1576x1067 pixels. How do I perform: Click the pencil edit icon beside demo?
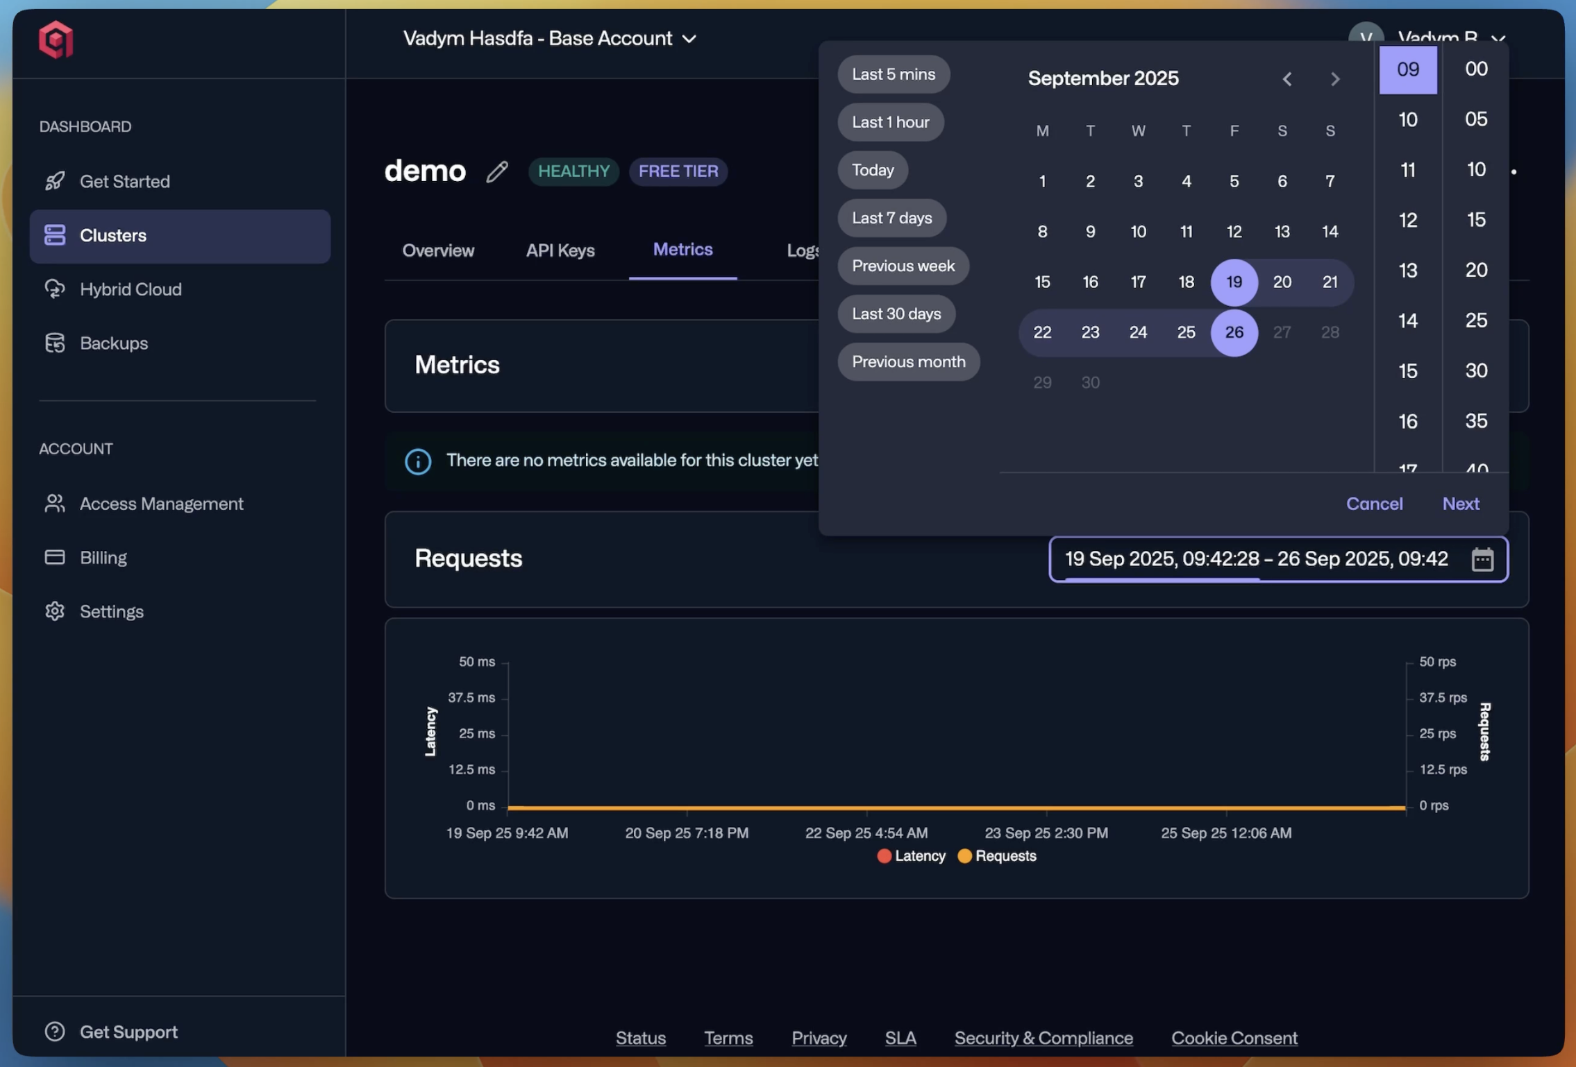pos(497,171)
